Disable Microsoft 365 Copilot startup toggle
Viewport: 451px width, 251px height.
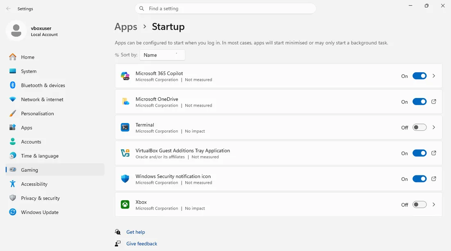[419, 76]
